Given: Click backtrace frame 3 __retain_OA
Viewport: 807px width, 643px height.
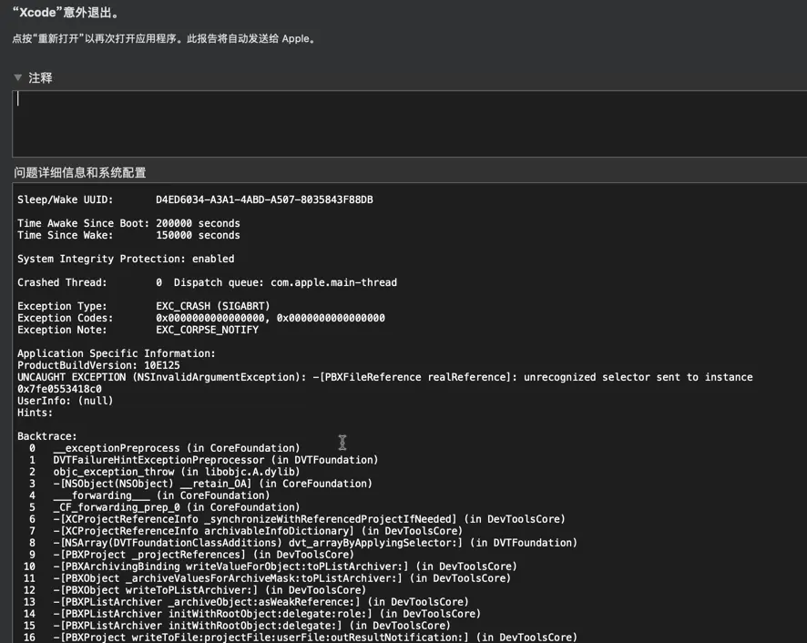Looking at the screenshot, I should (200, 484).
